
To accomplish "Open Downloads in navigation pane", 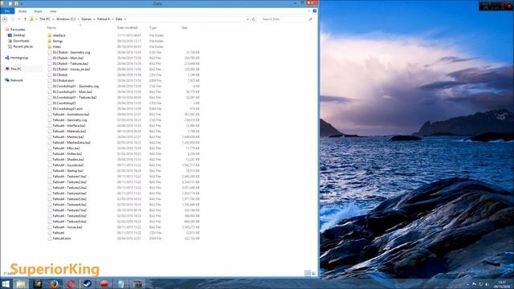I will coord(22,41).
